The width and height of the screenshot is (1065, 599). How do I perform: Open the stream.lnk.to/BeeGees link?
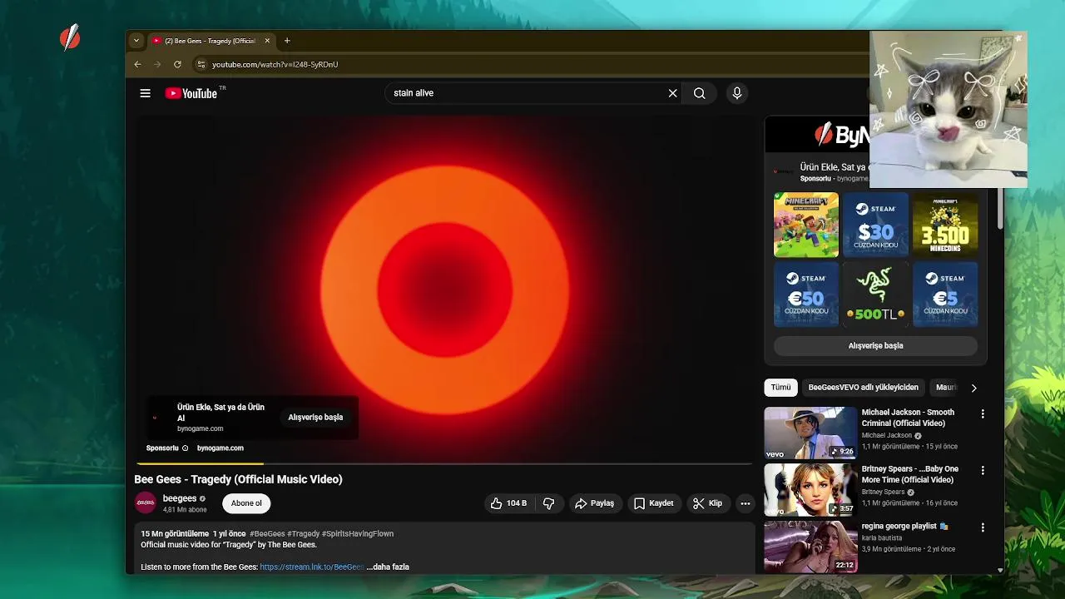(x=311, y=567)
